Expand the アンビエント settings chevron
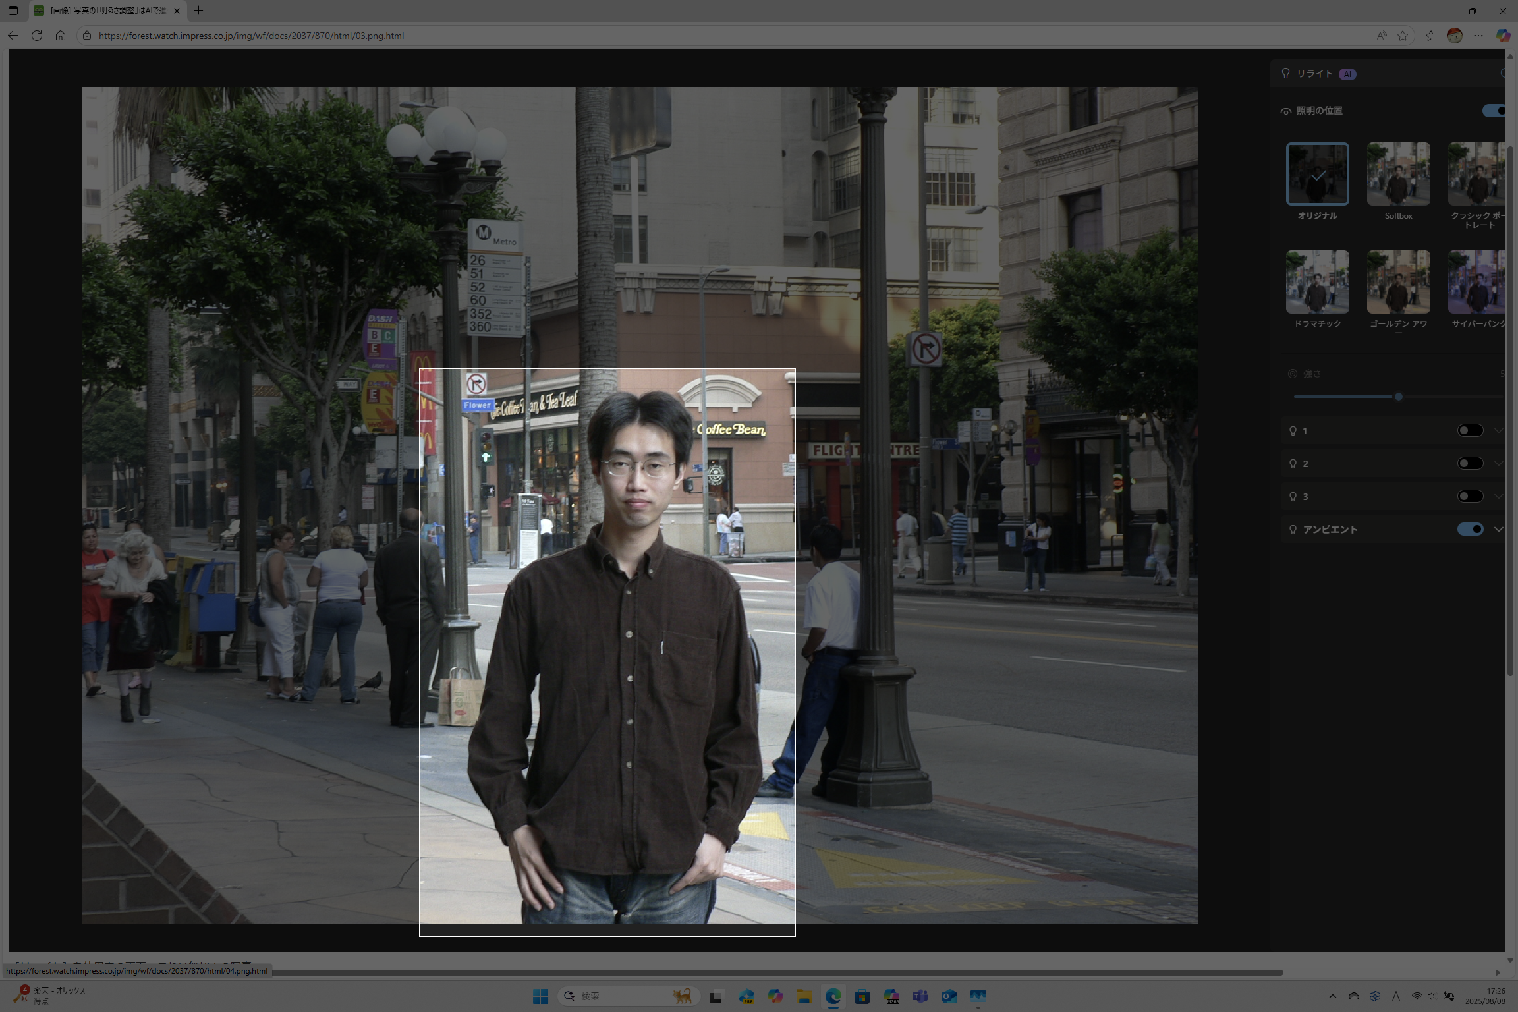Viewport: 1518px width, 1012px height. (1498, 529)
